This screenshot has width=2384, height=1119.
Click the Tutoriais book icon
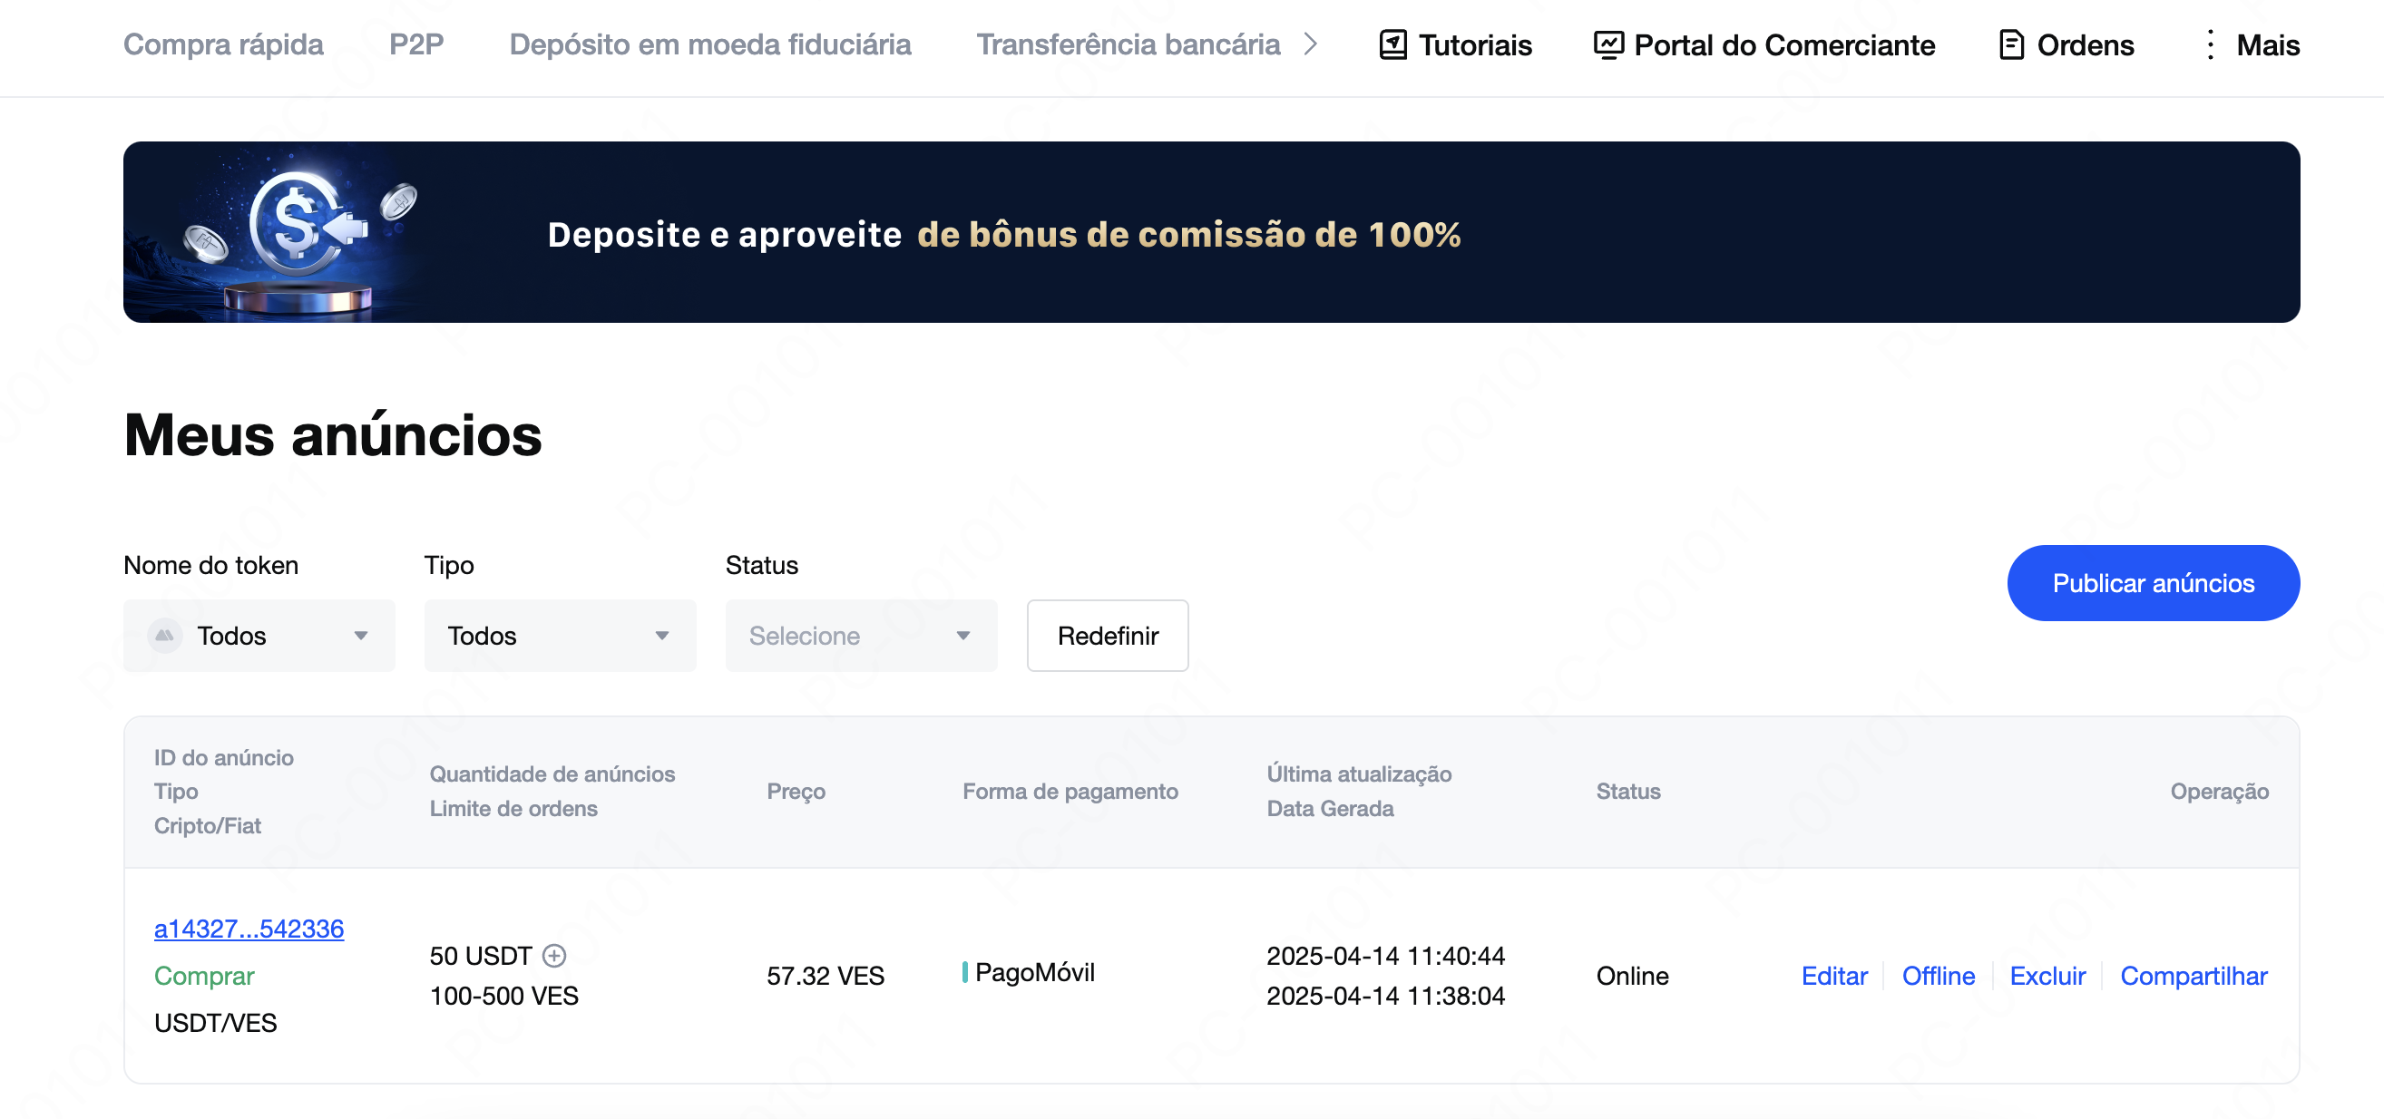[x=1392, y=44]
